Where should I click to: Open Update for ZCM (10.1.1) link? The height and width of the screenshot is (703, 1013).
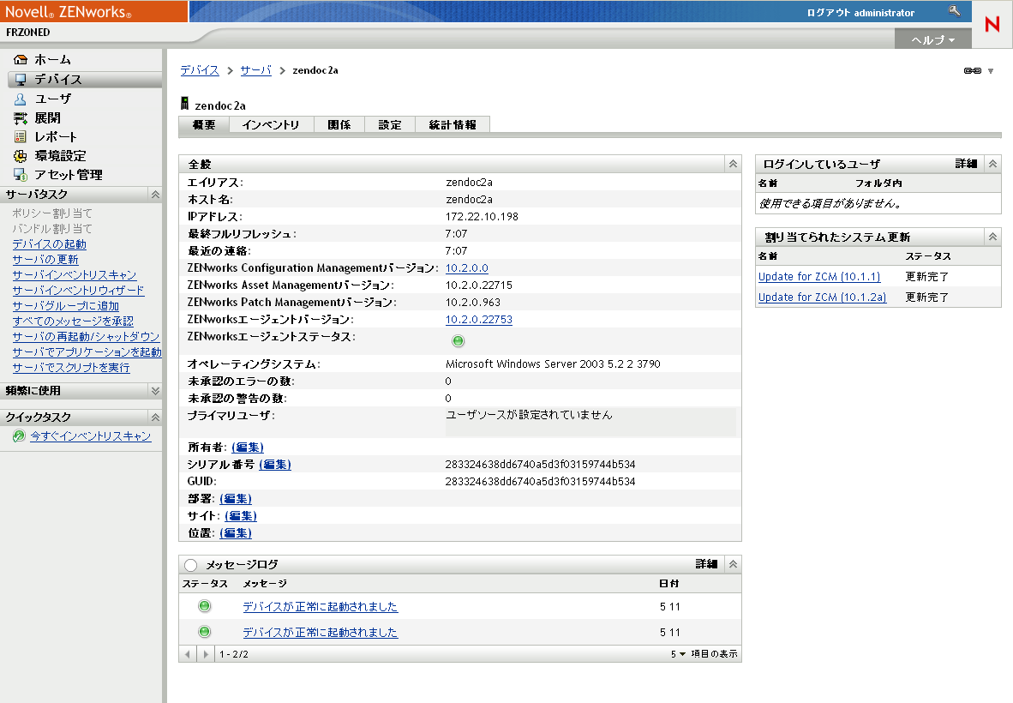[819, 277]
